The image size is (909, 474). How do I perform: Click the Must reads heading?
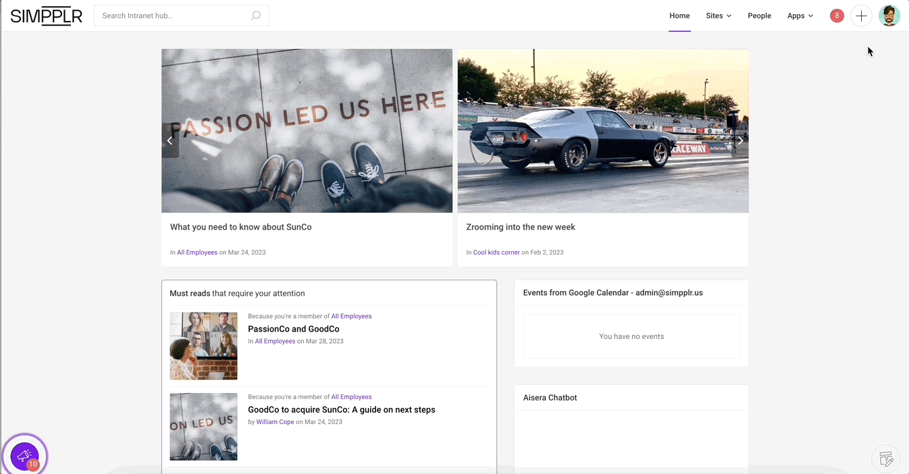tap(237, 294)
